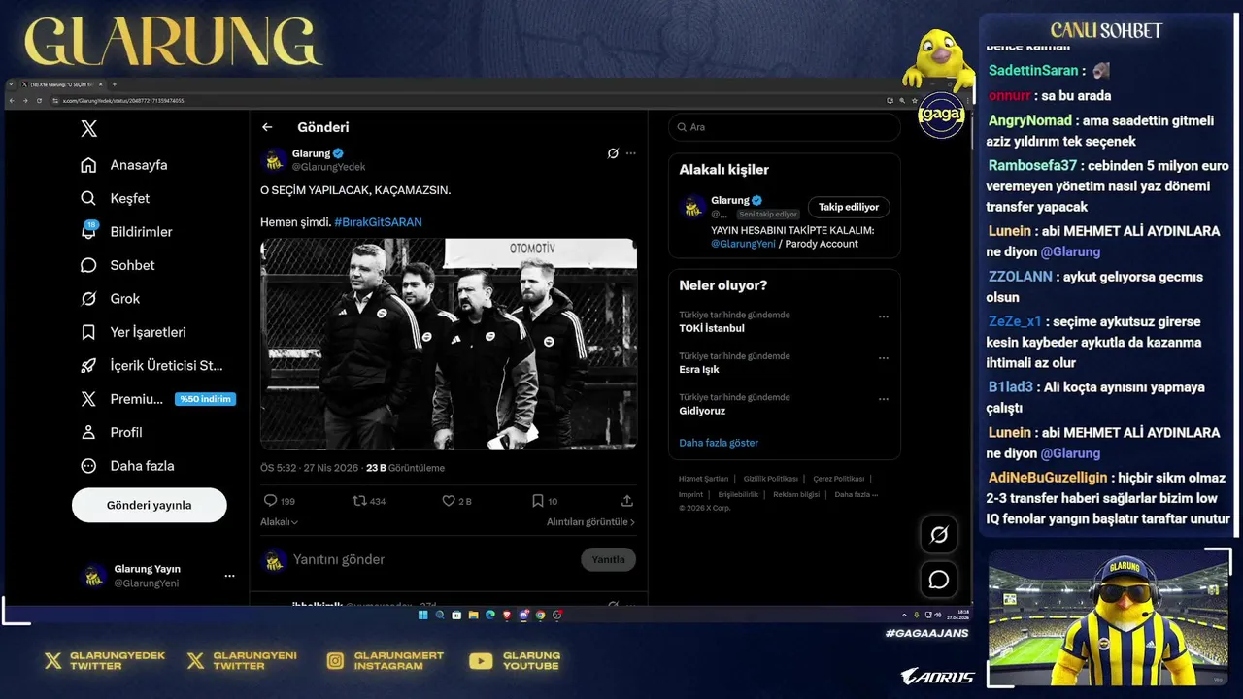Open more options for Esra Işık trend
The width and height of the screenshot is (1243, 699).
pyautogui.click(x=884, y=357)
